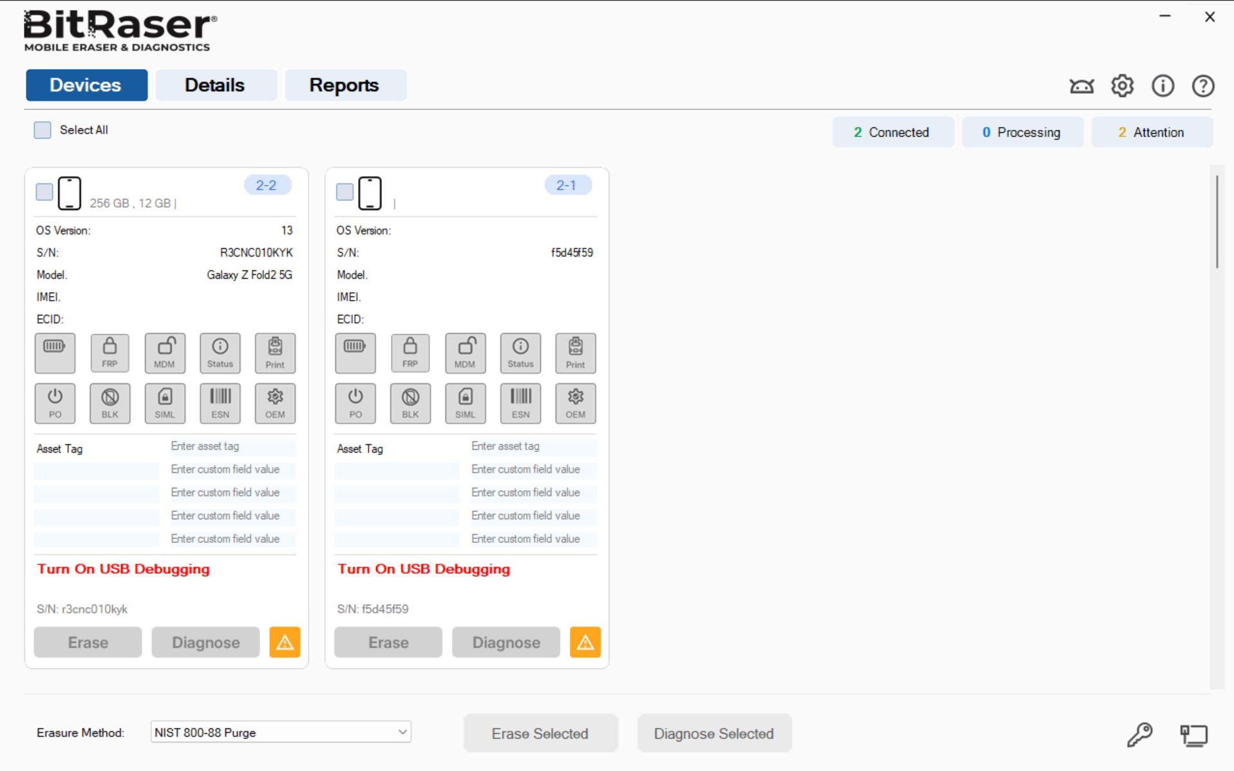Click phone icon on the 2-1 device card
This screenshot has height=771, width=1234.
[370, 193]
